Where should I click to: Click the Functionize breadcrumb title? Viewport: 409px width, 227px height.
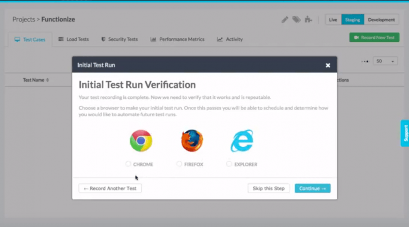pyautogui.click(x=58, y=20)
